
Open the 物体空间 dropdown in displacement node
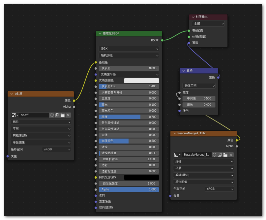199,86
